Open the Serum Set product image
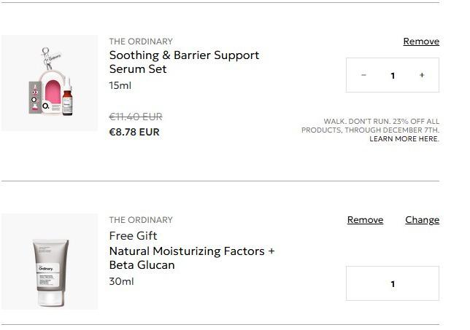The width and height of the screenshot is (470, 330). 50,83
